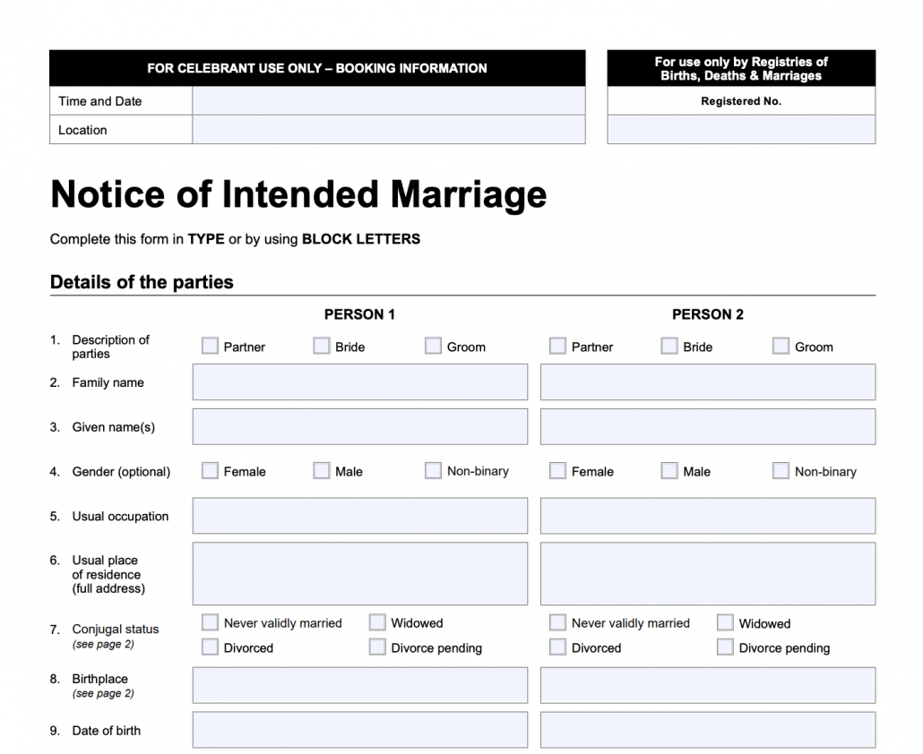Select Groom checkbox for Person 1
The width and height of the screenshot is (923, 754).
[x=434, y=346]
